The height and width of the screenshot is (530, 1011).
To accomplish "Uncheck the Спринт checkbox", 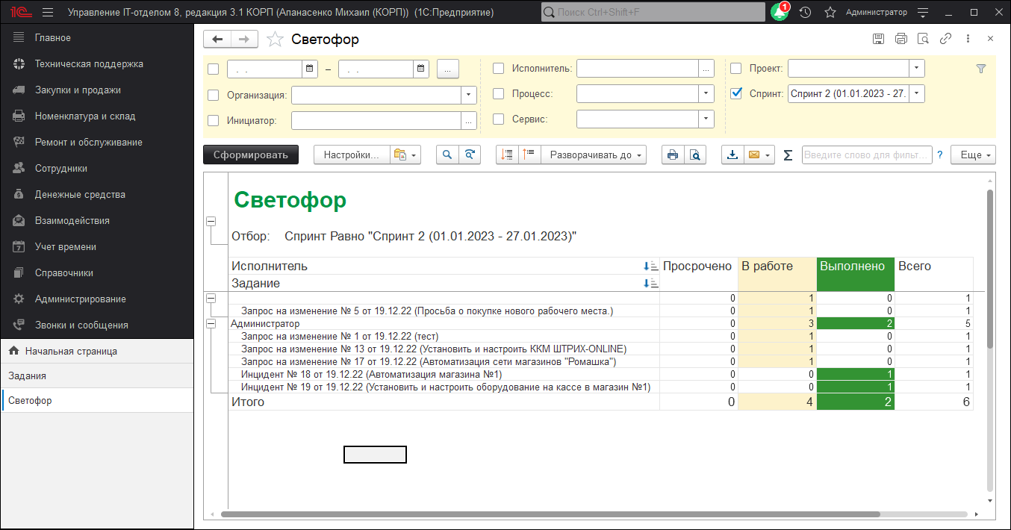I will point(736,93).
